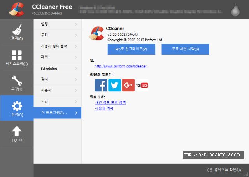This screenshot has width=249, height=177.
Task: Open the piriform.com/ccleaner web link
Action: point(121,66)
